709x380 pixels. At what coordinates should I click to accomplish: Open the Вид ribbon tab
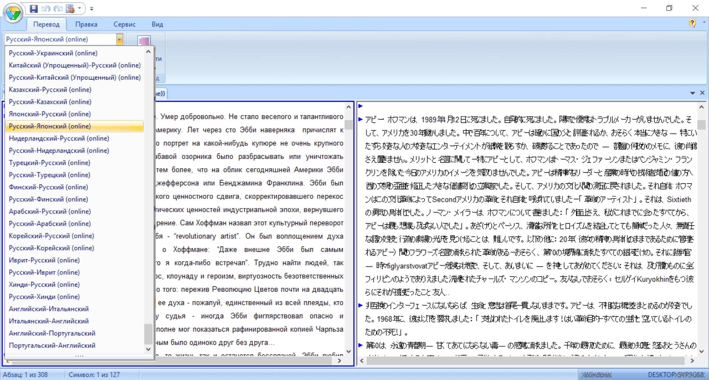click(x=157, y=24)
